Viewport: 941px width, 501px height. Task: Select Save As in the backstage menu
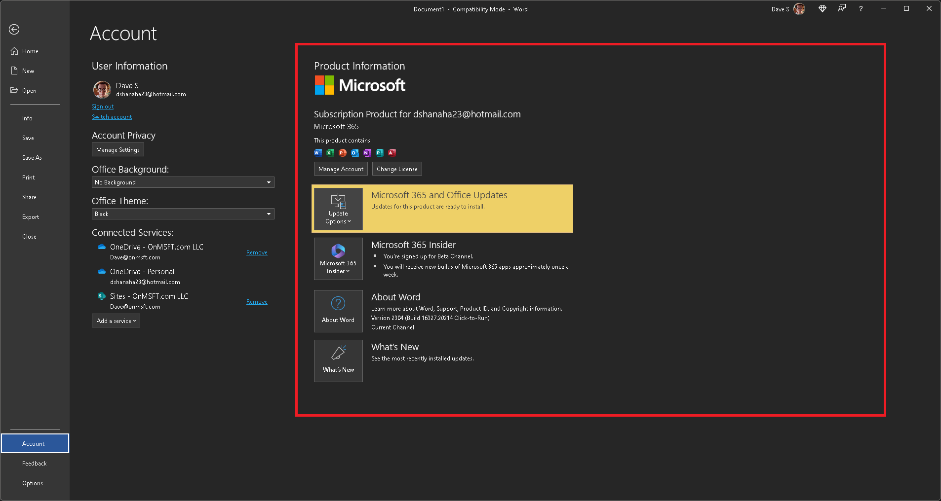tap(32, 158)
